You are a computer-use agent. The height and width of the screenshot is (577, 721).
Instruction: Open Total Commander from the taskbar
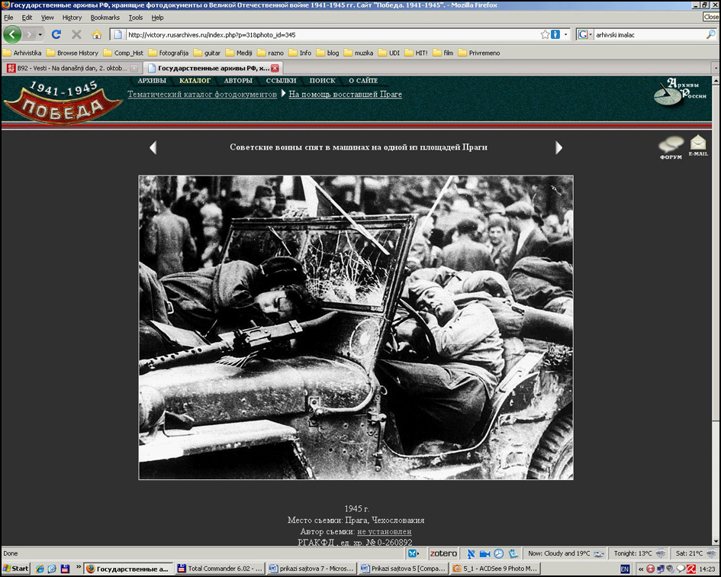pos(220,569)
